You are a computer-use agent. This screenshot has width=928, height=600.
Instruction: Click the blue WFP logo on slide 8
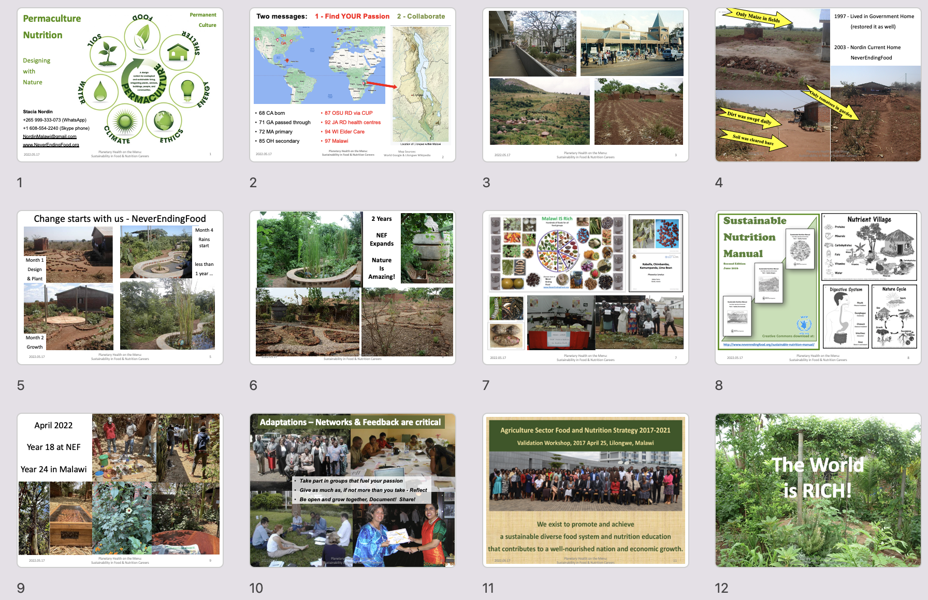tap(804, 325)
